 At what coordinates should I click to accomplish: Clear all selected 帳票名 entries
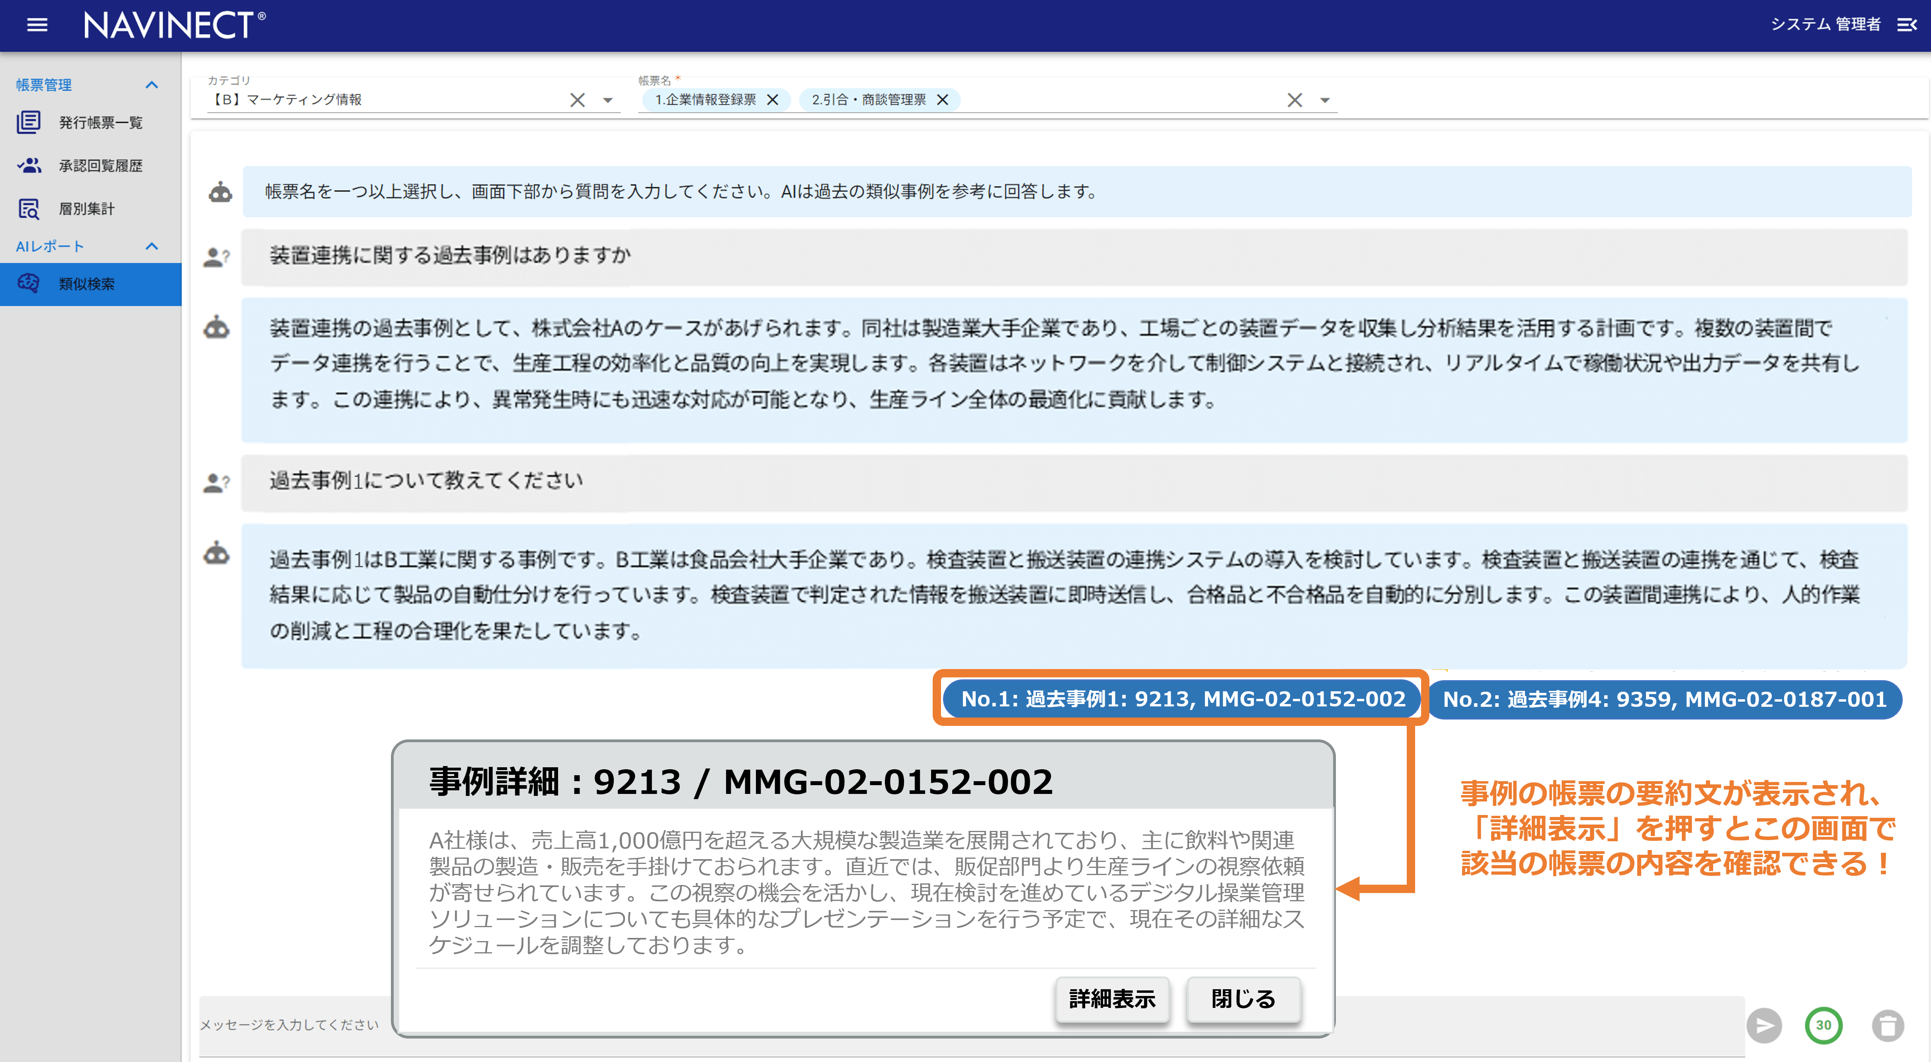click(x=1294, y=99)
